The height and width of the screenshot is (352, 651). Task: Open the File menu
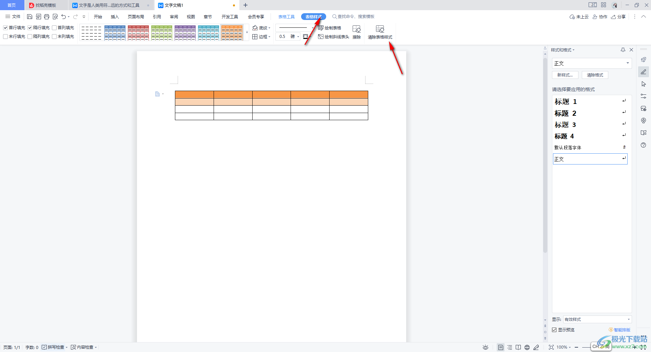pyautogui.click(x=13, y=17)
